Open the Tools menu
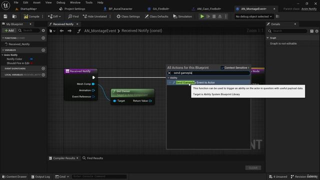The width and height of the screenshot is (320, 180). (89, 2)
